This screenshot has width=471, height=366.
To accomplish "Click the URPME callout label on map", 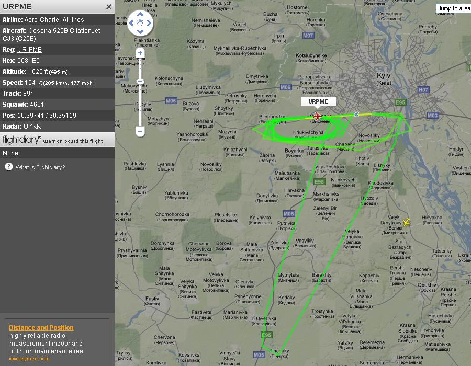I will tap(318, 101).
